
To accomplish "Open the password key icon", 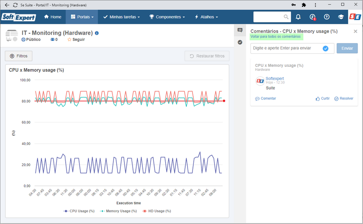I will click(294, 5).
